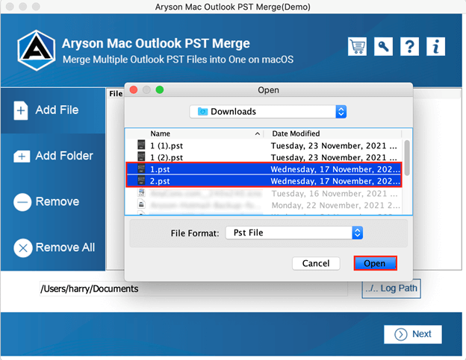The image size is (466, 360).
Task: Cancel the Open dialog
Action: [x=316, y=263]
